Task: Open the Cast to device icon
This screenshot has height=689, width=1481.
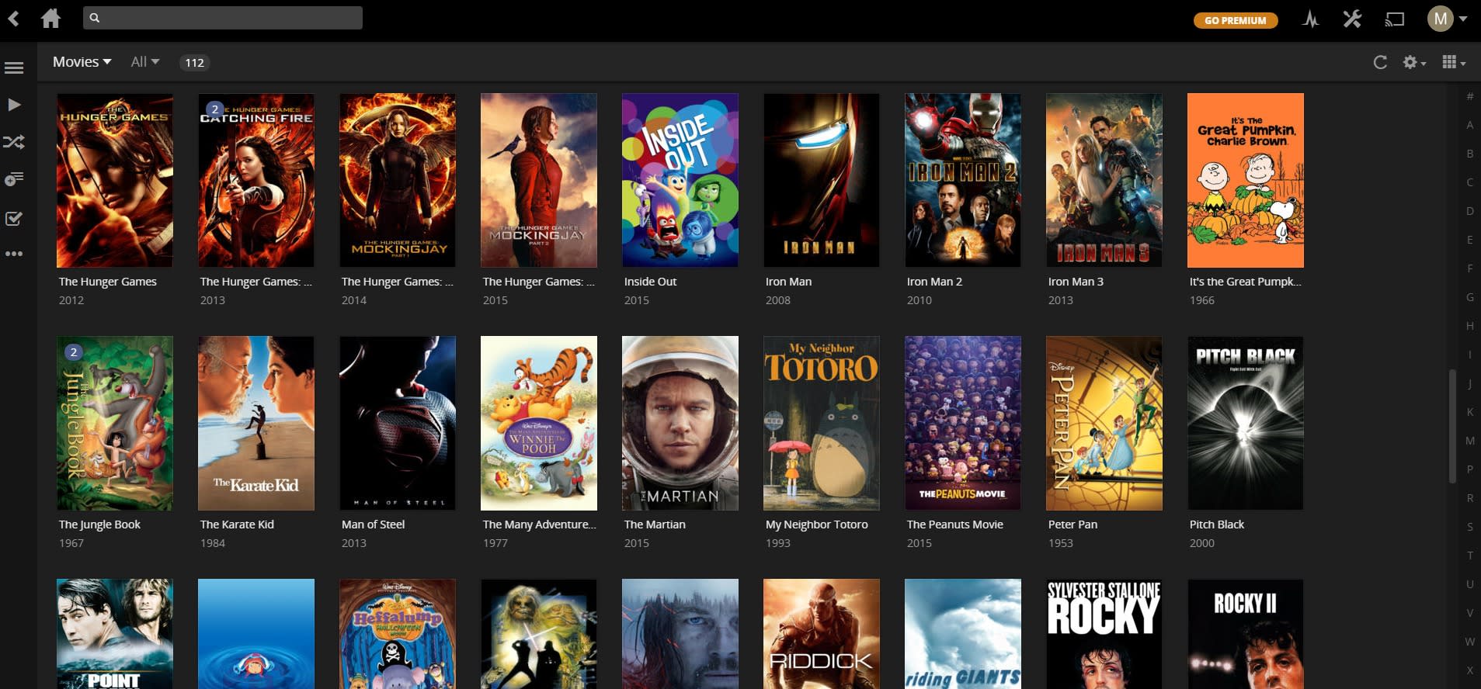Action: point(1395,19)
